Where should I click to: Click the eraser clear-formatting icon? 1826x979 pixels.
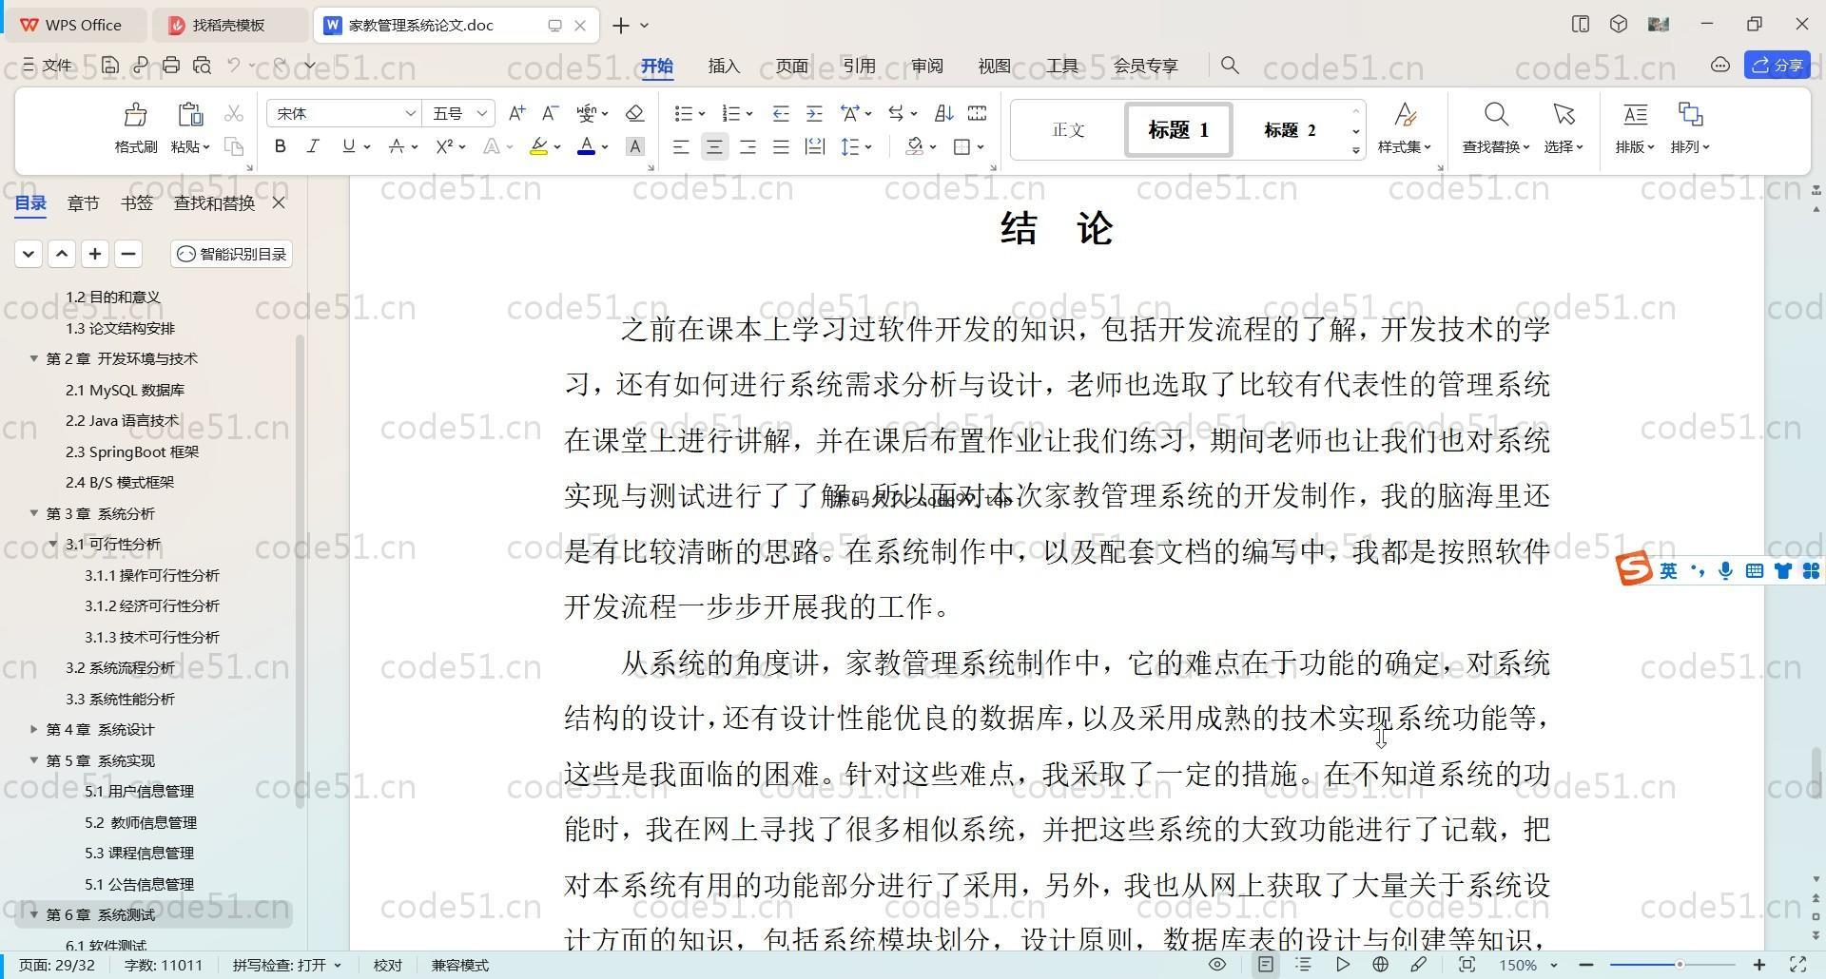click(634, 113)
